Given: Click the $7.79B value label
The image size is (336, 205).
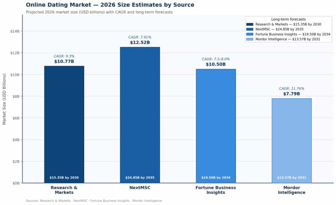Looking at the screenshot, I should (291, 94).
